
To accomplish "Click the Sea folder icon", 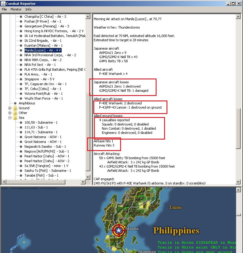I will point(15,118).
